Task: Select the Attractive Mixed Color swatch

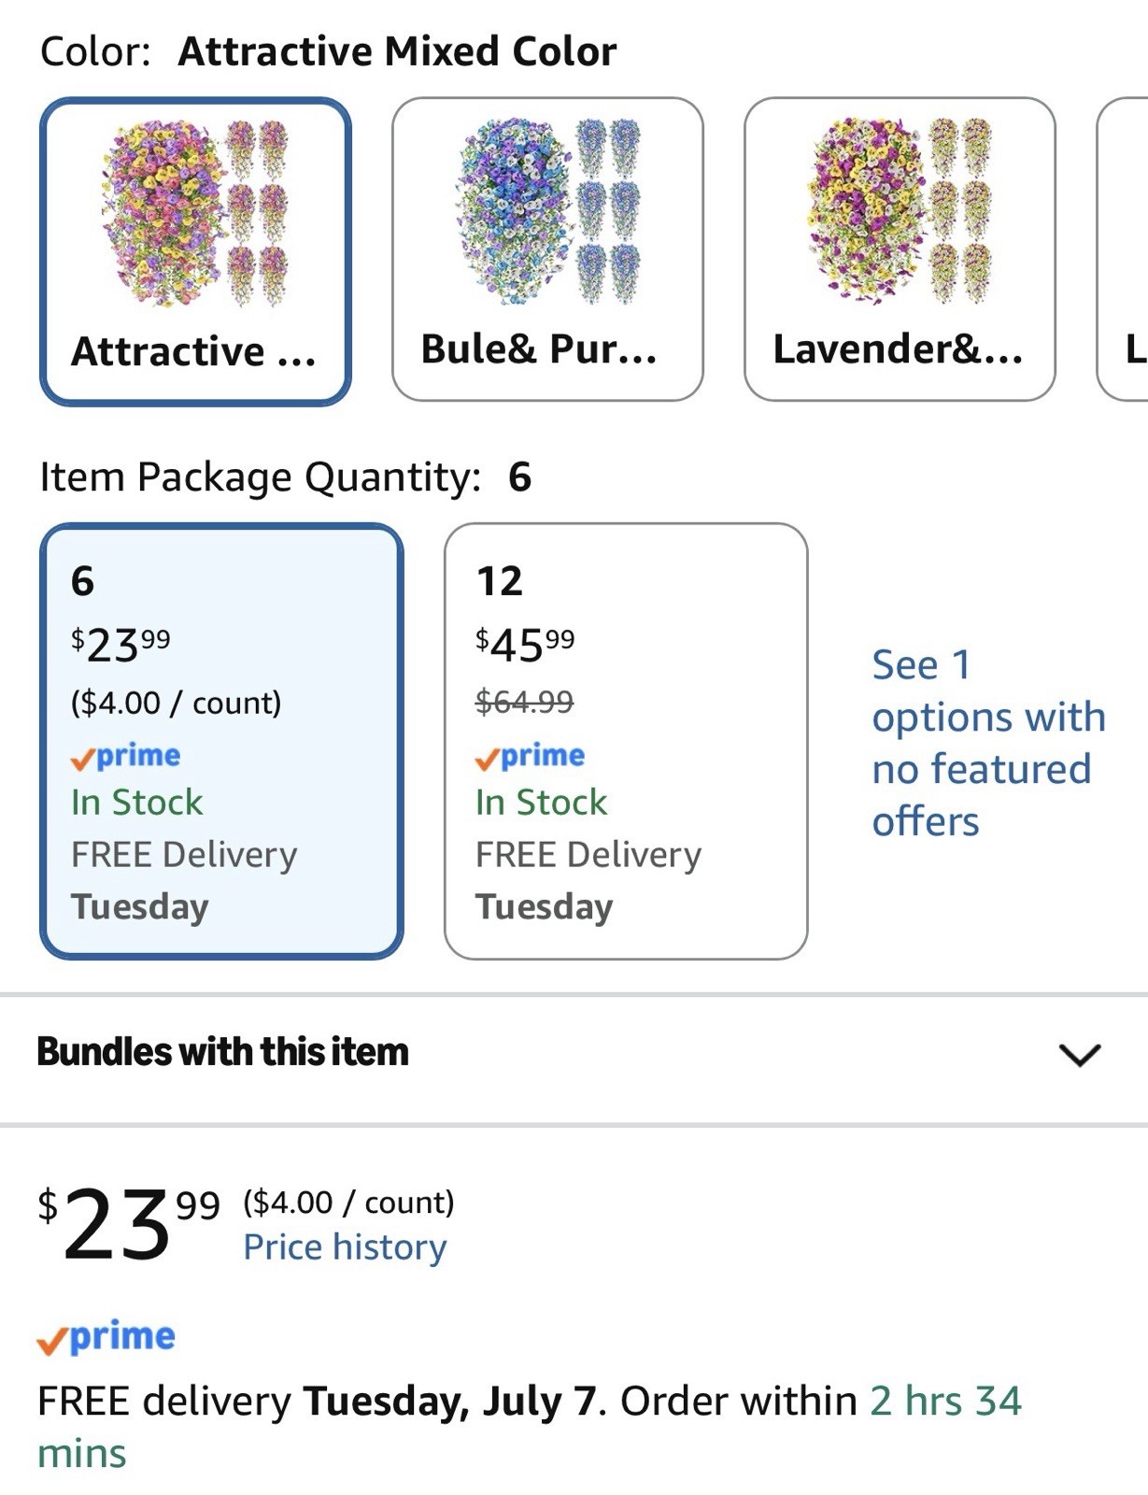Action: pos(195,251)
